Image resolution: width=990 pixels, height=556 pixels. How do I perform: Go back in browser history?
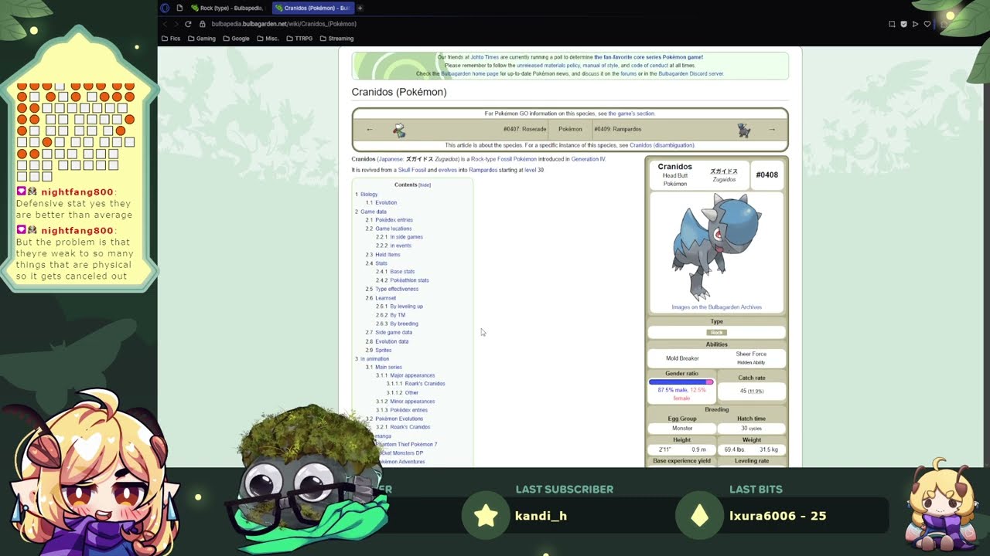pos(165,24)
